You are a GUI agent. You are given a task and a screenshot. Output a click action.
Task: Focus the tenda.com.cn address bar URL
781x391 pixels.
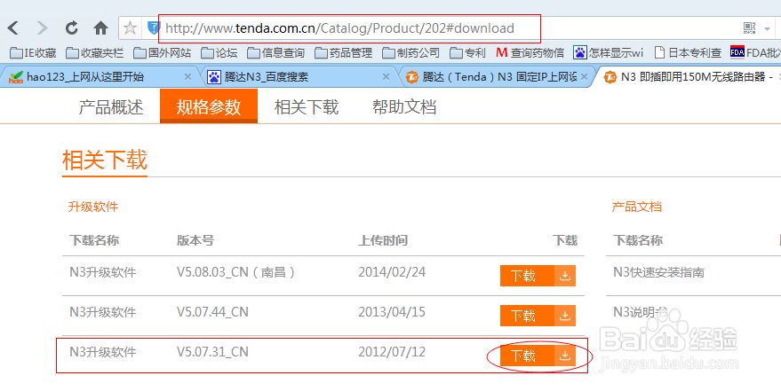pyautogui.click(x=339, y=28)
